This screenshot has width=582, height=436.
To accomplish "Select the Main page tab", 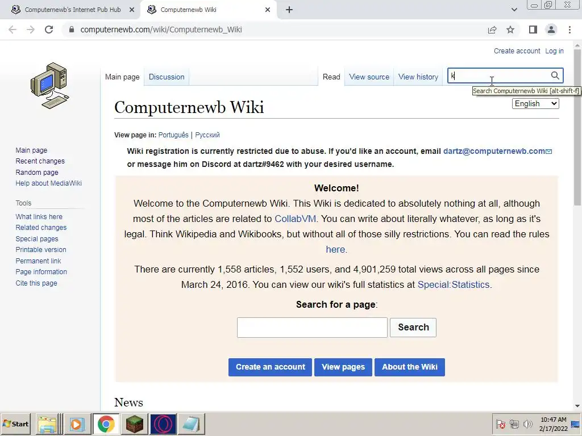I will click(122, 77).
